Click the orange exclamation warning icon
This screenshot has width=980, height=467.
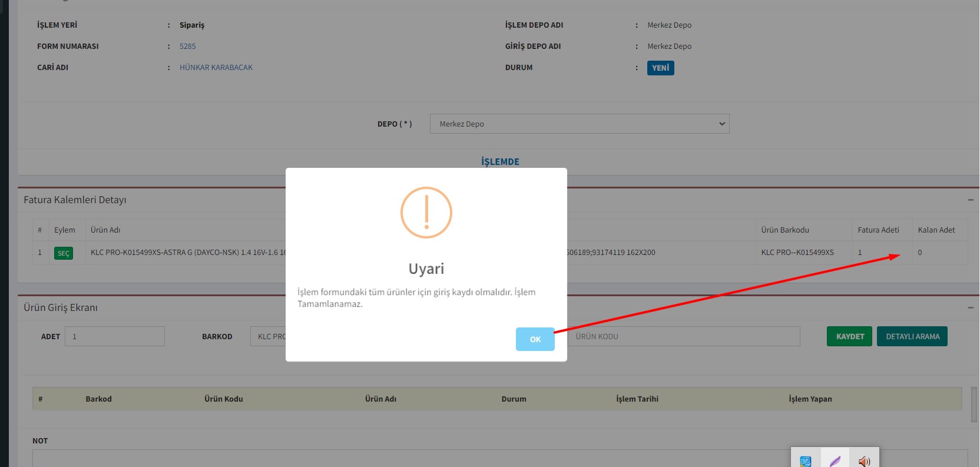[426, 213]
